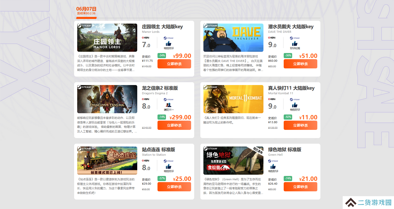Buy Manor Lords with 立即秒杀 button
This screenshot has height=209, width=394.
(x=174, y=64)
